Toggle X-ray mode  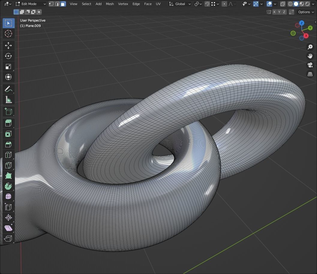coord(283,4)
